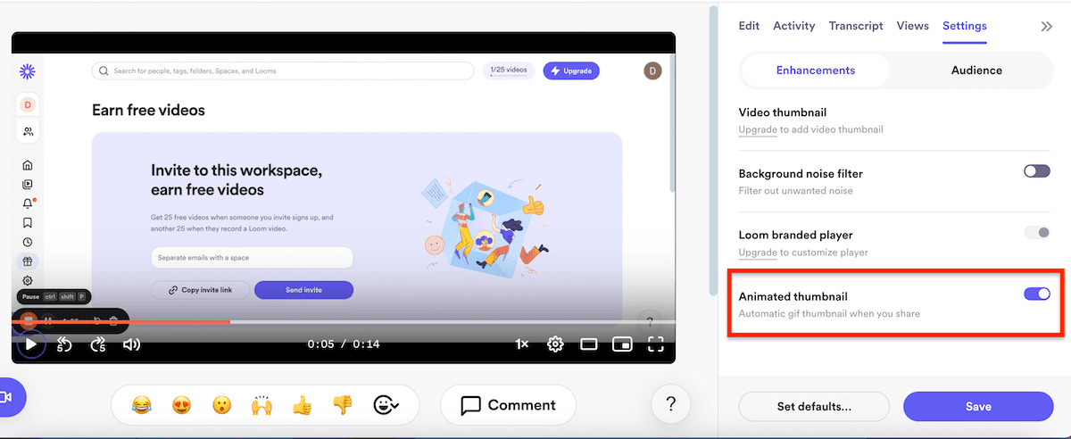Screen dimensions: 1071x439
Task: Switch to the Transcript tab
Action: coord(855,26)
